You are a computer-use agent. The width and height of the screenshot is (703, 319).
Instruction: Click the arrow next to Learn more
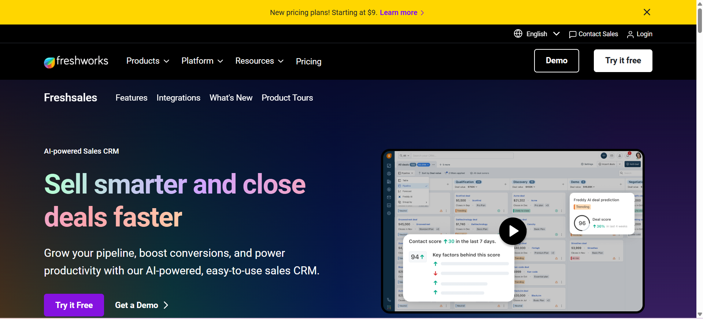click(x=422, y=13)
